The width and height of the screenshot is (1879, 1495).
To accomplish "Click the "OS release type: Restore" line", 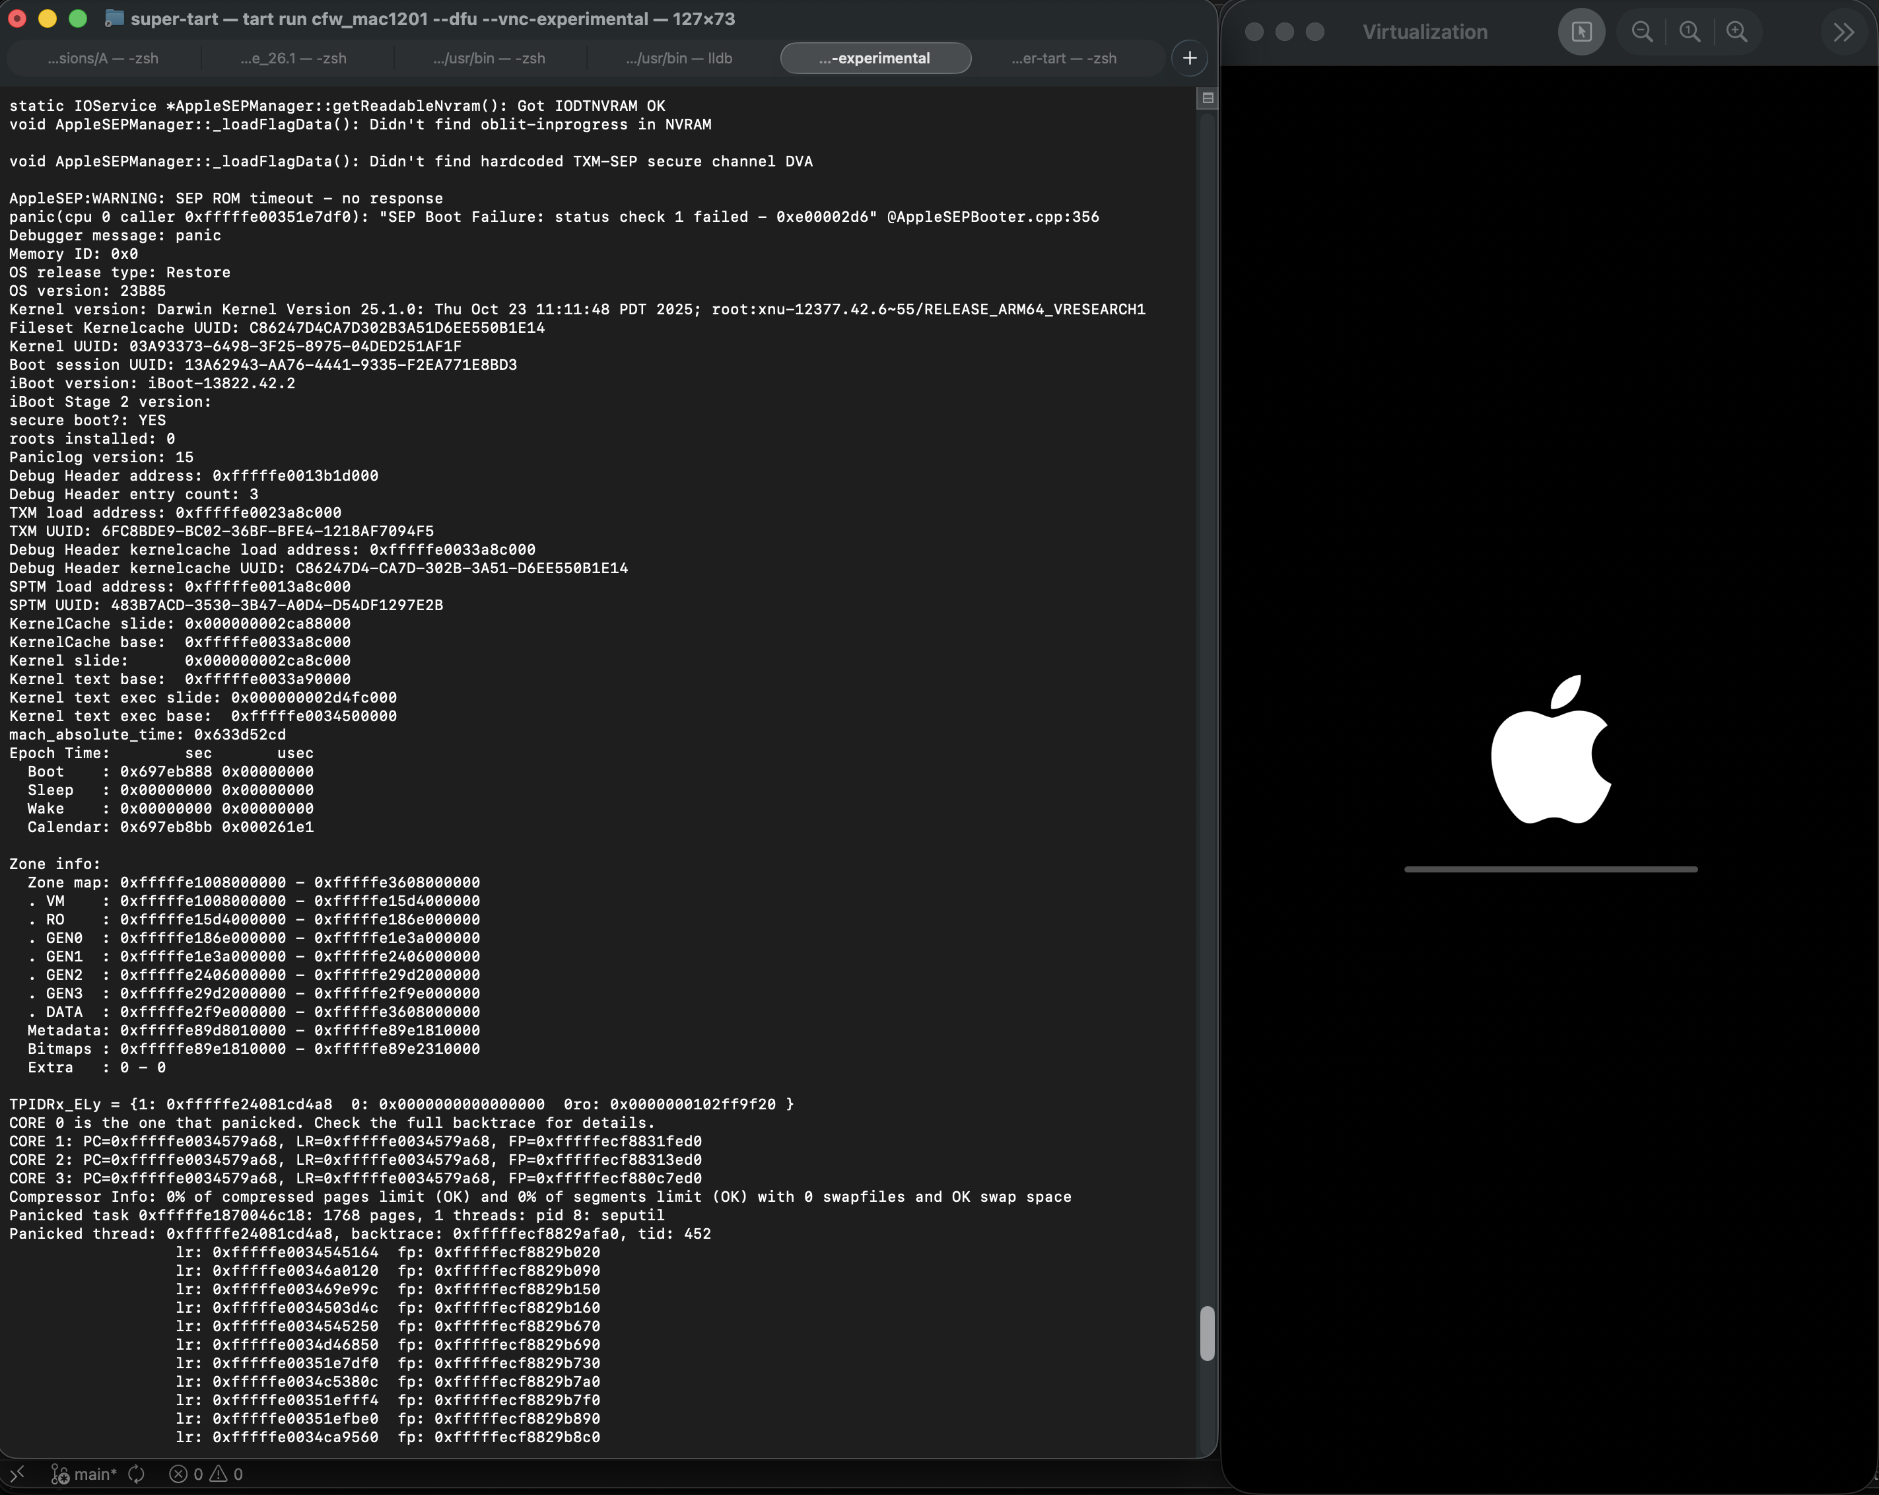I will 120,272.
